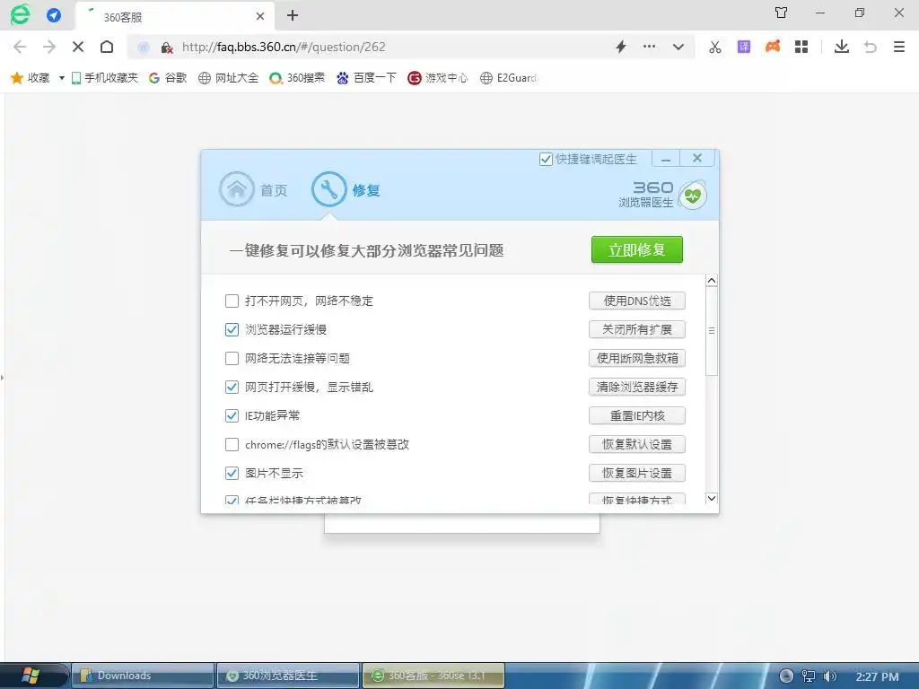Screen dimensions: 919x689
Task: Click the forward navigation arrow
Action: point(49,47)
